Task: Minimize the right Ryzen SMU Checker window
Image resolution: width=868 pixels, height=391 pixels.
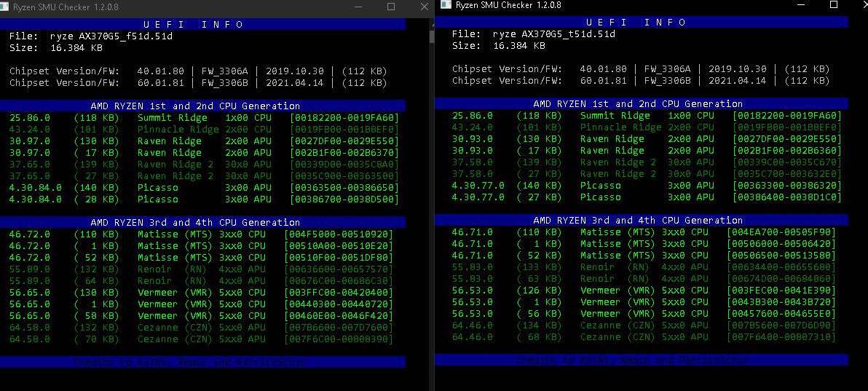Action: 801,4
